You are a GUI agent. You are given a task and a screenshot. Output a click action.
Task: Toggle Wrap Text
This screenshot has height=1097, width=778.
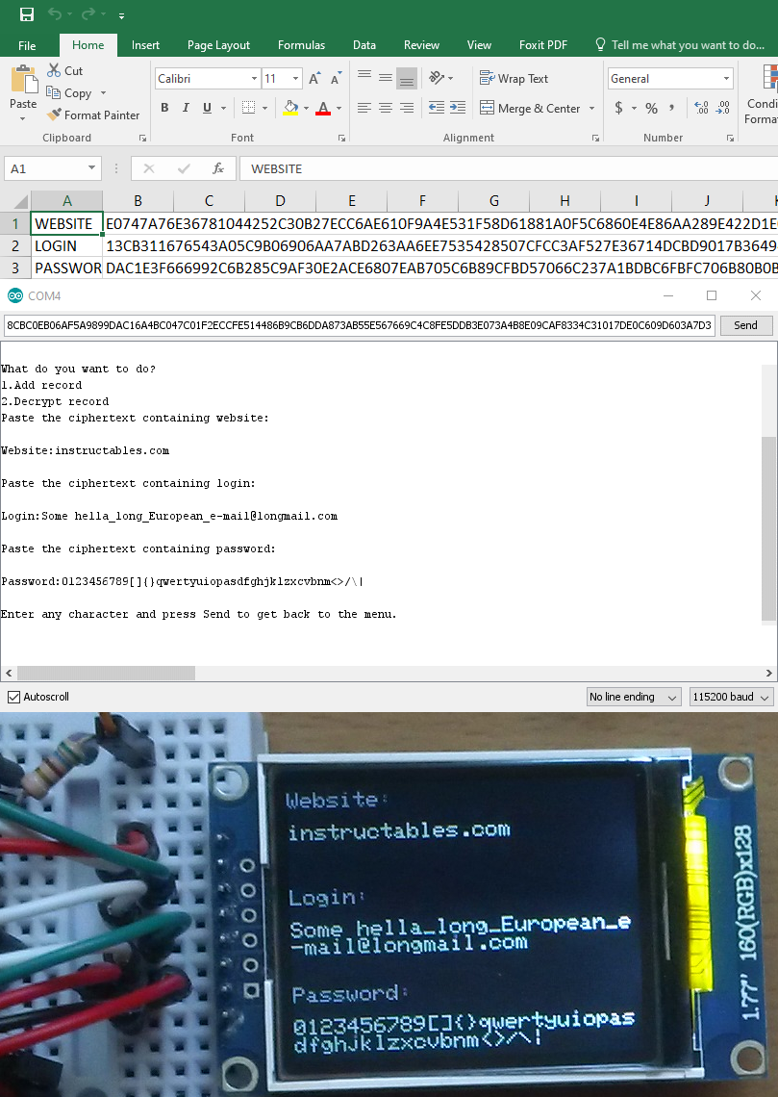coord(514,78)
